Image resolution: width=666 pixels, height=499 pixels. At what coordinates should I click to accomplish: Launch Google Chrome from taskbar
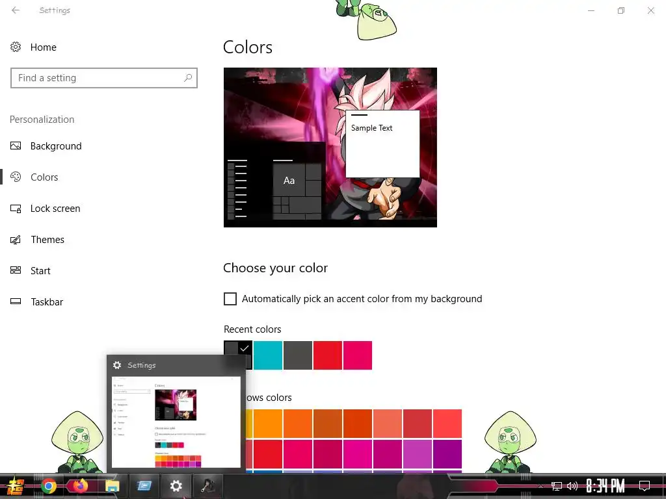[48, 486]
